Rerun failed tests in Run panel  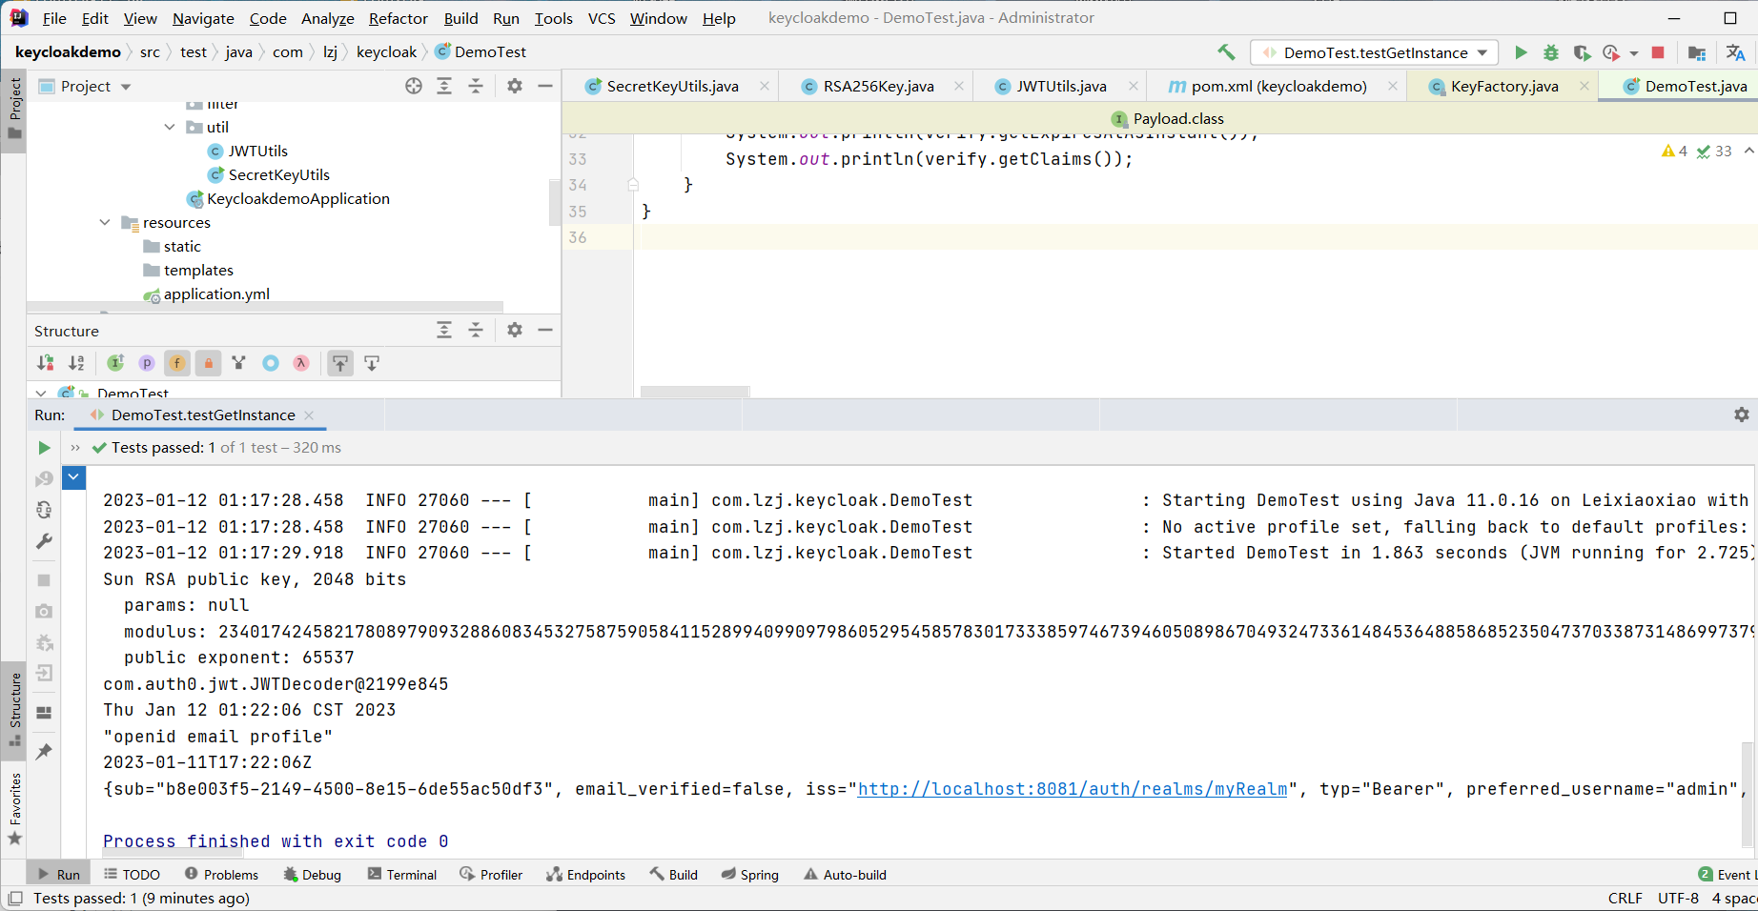click(44, 478)
